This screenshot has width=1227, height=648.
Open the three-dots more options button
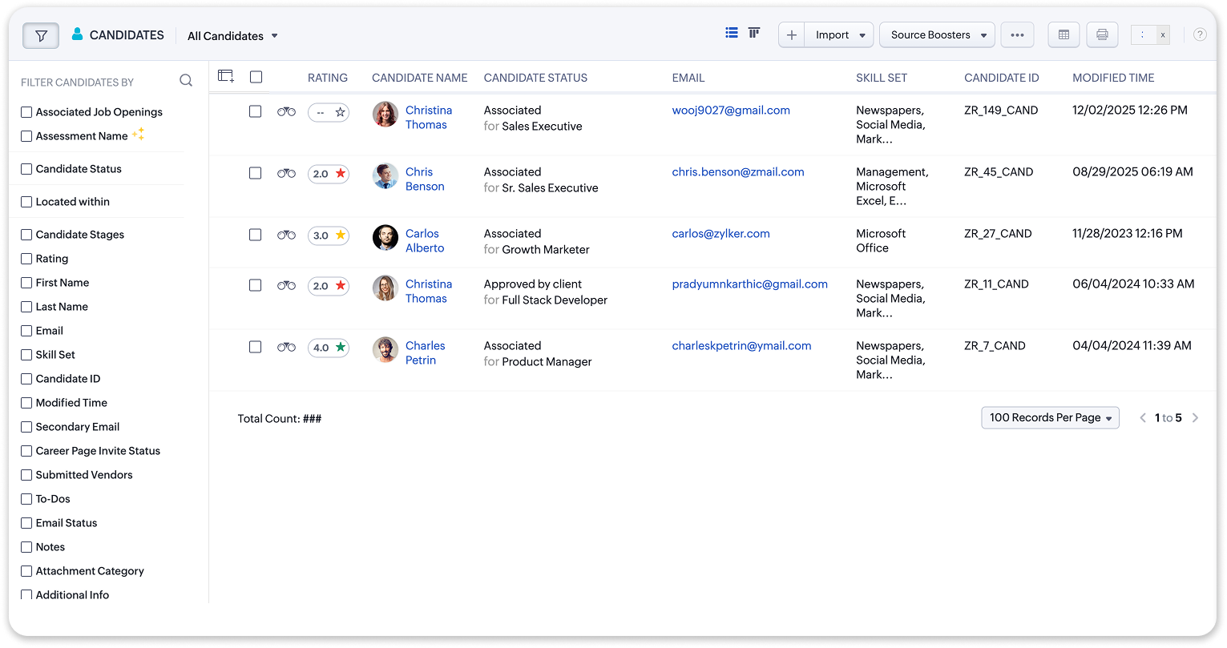[1017, 35]
